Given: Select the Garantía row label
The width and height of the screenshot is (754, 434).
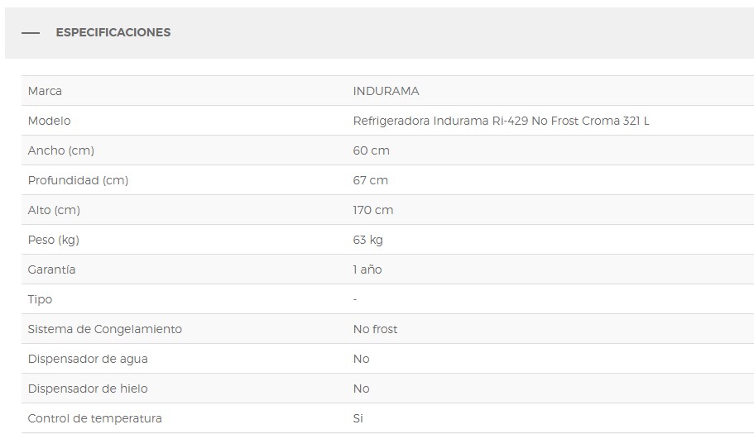Looking at the screenshot, I should (51, 269).
